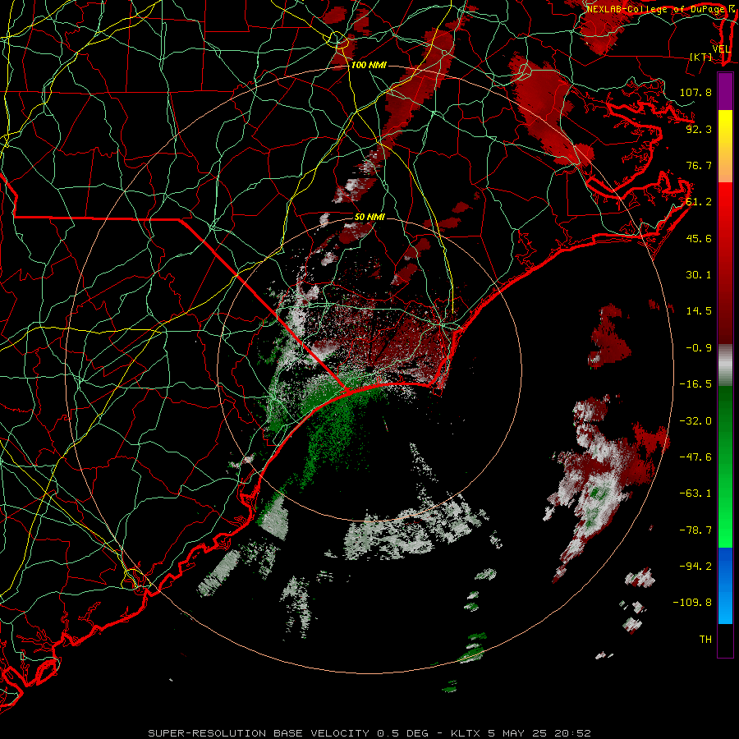Click the TH label on the color scale
Screen dimensions: 739x739
click(x=705, y=640)
